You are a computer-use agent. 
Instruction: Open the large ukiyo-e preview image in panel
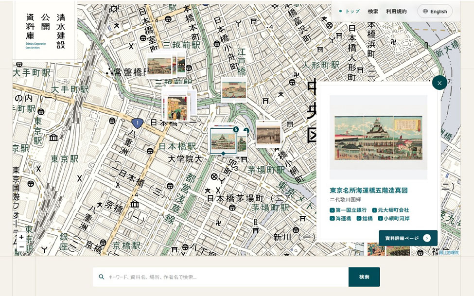(378, 137)
